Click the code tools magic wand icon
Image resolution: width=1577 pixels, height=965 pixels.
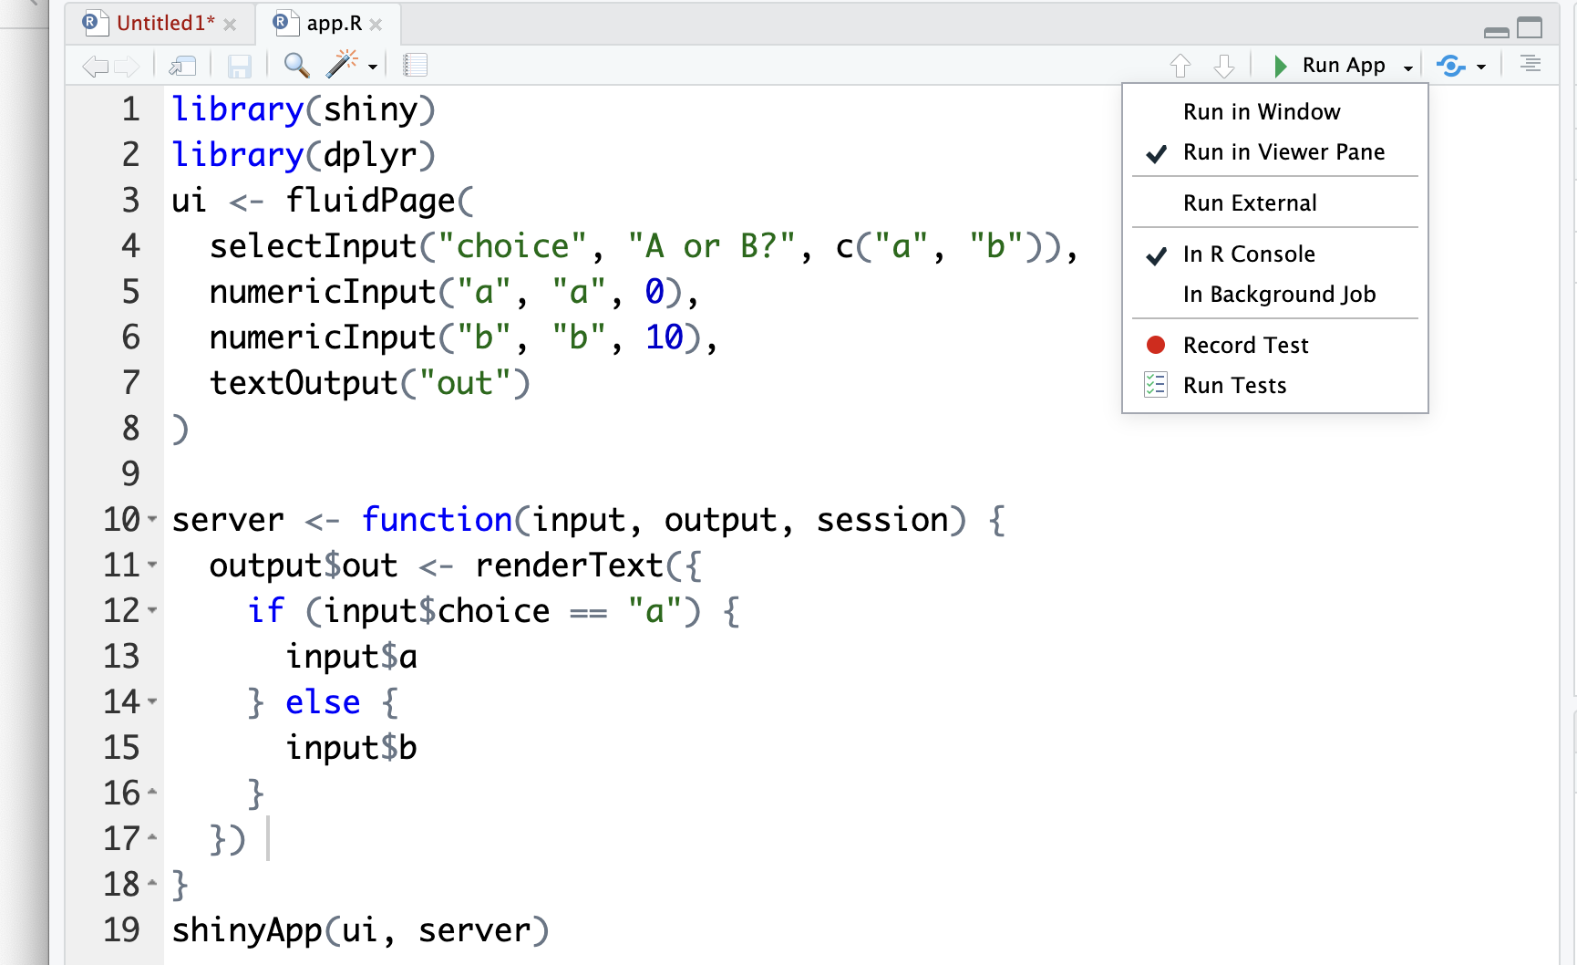[x=342, y=65]
